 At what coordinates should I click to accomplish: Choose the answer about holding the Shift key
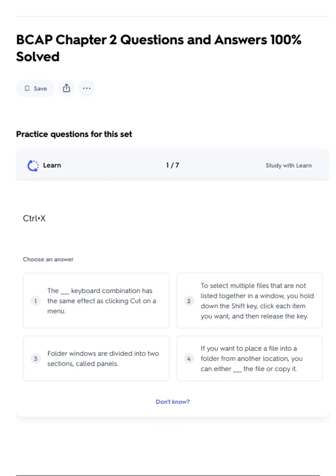click(257, 301)
